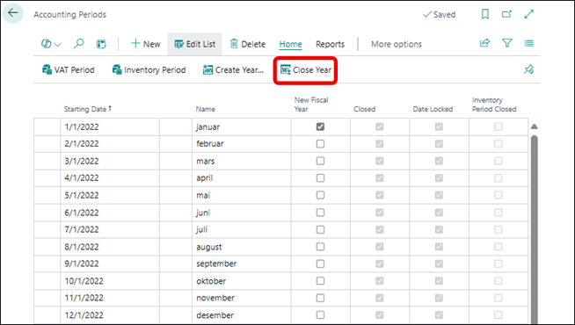
Task: Expand More options menu
Action: [397, 44]
